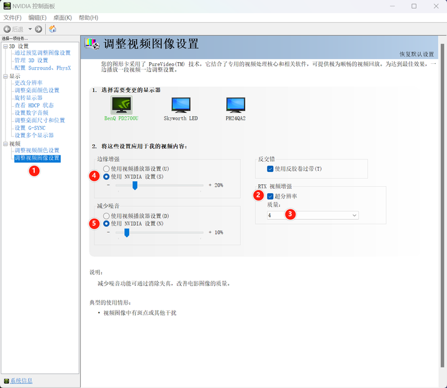
Task: Open 查看 HDCP 状态 in the tree
Action: coord(34,105)
